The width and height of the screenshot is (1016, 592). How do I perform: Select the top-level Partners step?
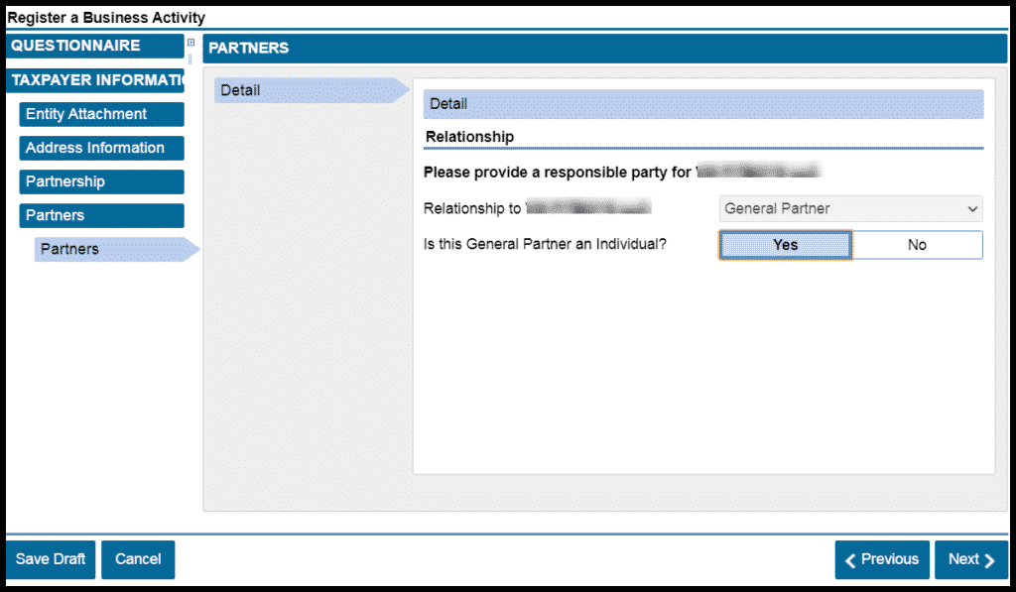101,215
